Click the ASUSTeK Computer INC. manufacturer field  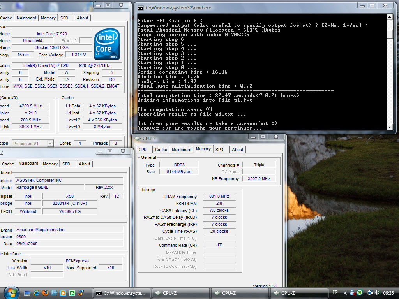[x=69, y=180]
